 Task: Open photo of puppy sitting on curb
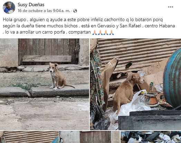tap(45, 84)
